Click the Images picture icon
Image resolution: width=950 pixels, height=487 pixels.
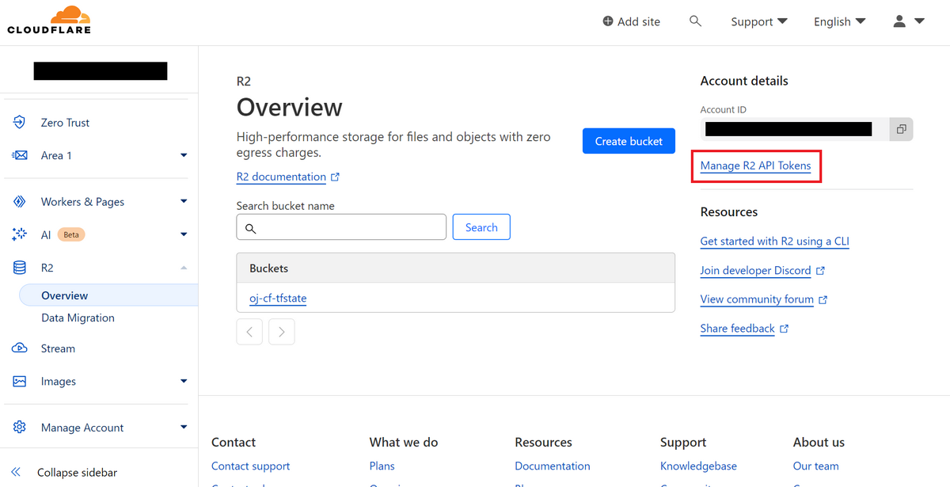coord(20,381)
